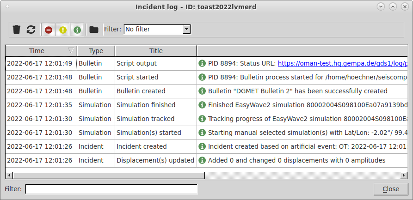Toggle the yellow warning messages filter
Viewport: 413px width, 200px height.
tap(63, 30)
